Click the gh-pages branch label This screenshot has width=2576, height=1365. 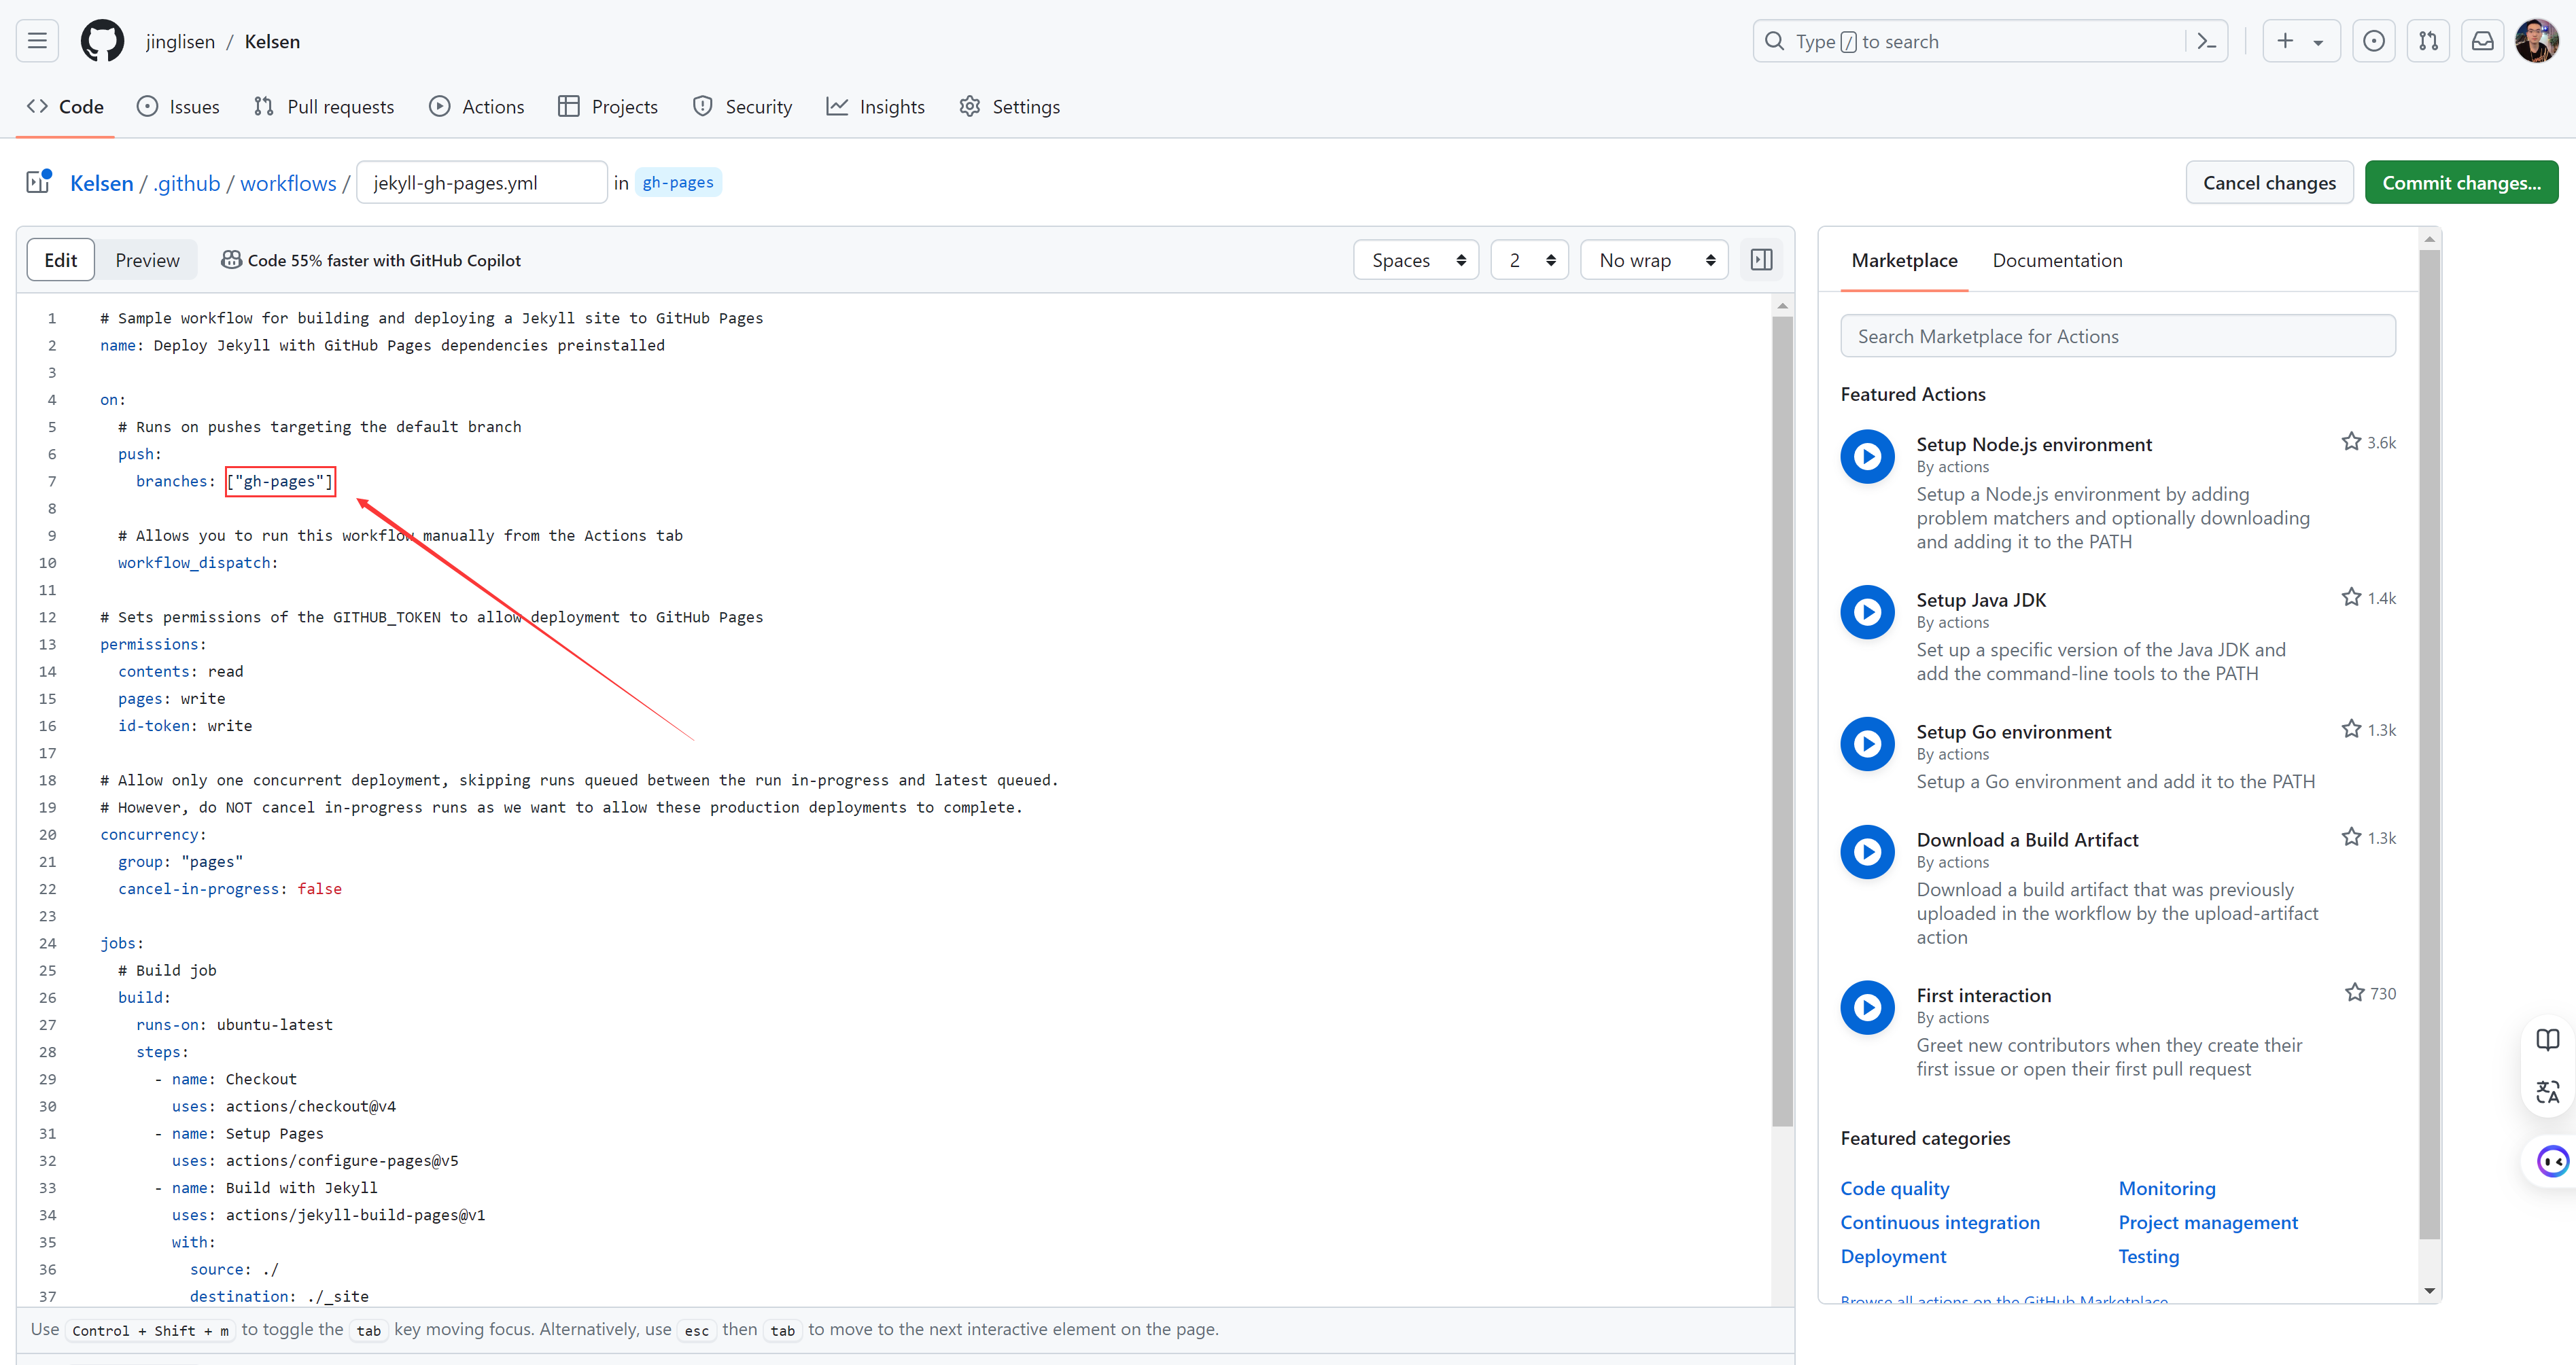pyautogui.click(x=678, y=182)
